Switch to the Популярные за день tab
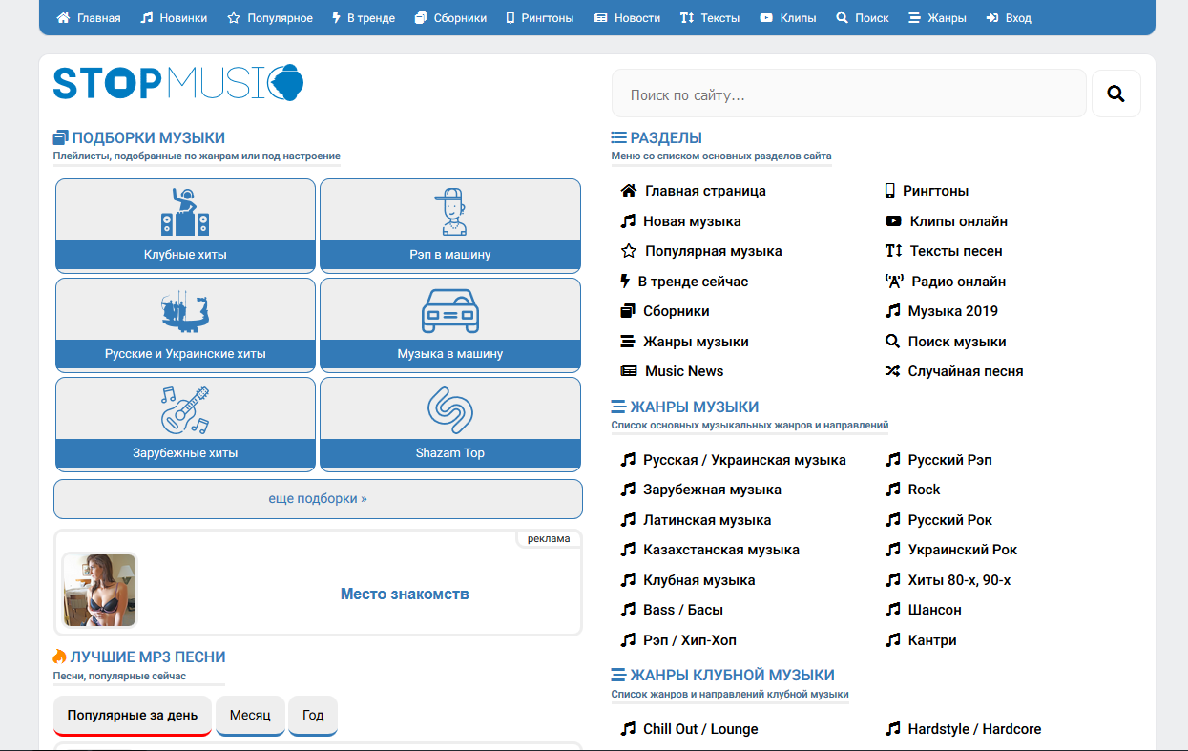 pos(133,716)
